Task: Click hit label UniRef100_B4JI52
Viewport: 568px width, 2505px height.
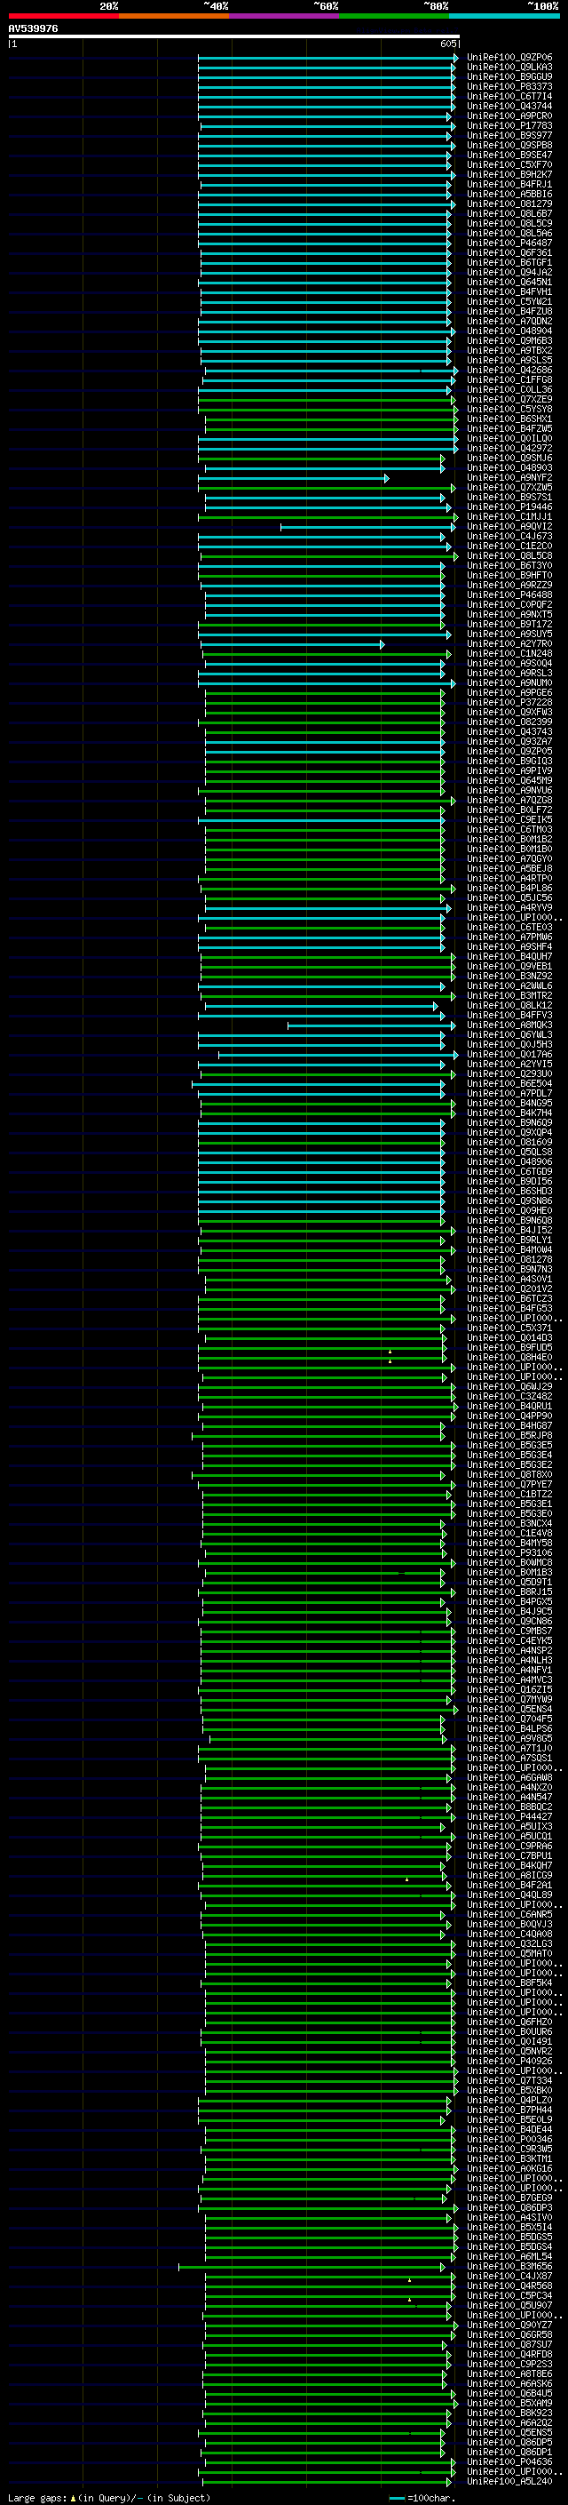Action: tap(509, 1231)
